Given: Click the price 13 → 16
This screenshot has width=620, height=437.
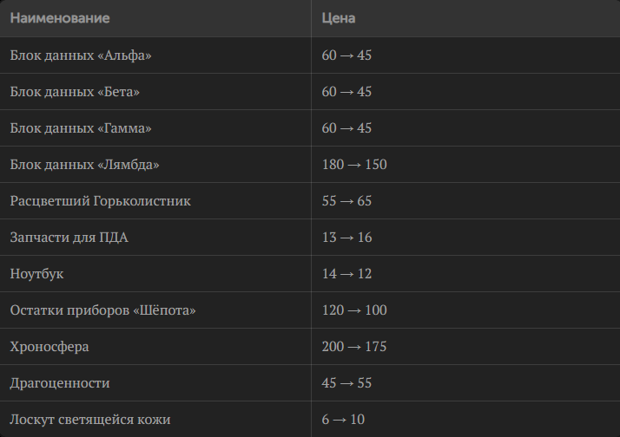Looking at the screenshot, I should tap(346, 238).
